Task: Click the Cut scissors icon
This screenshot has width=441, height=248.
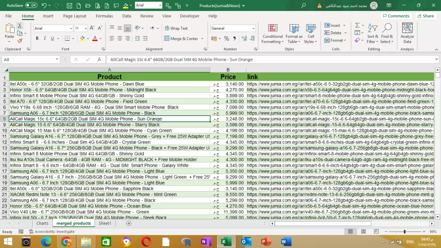Action: point(20,26)
